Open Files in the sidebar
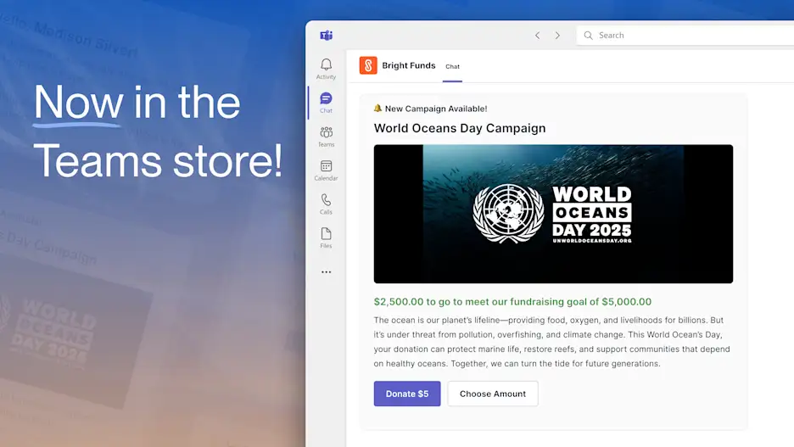The width and height of the screenshot is (794, 447). 326,238
